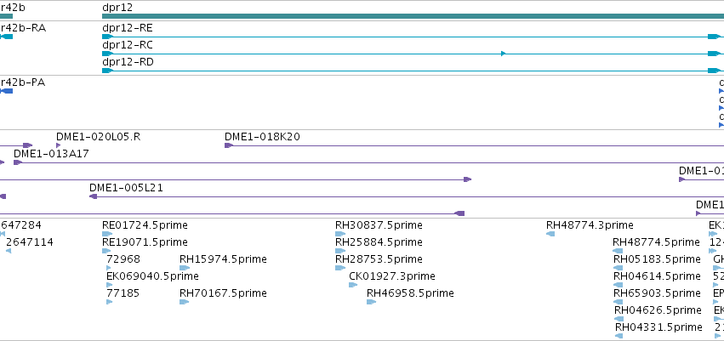This screenshot has height=341, width=724.
Task: Click the 2647114 feature label
Action: [x=30, y=242]
